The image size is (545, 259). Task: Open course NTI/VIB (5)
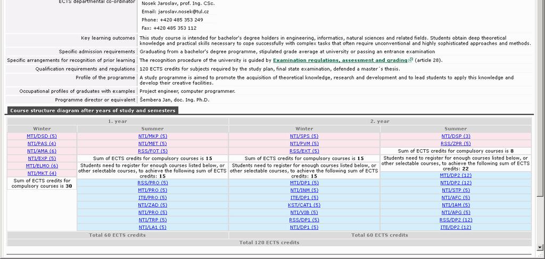pyautogui.click(x=304, y=212)
